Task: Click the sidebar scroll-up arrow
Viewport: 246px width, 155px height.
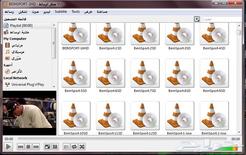Action: click(x=54, y=25)
